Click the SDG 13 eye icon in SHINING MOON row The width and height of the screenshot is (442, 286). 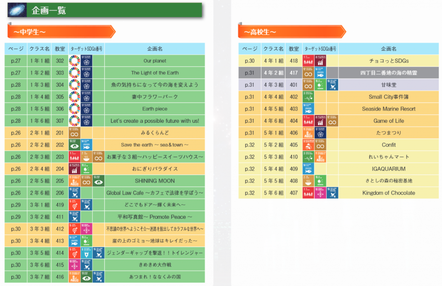pyautogui.click(x=98, y=181)
